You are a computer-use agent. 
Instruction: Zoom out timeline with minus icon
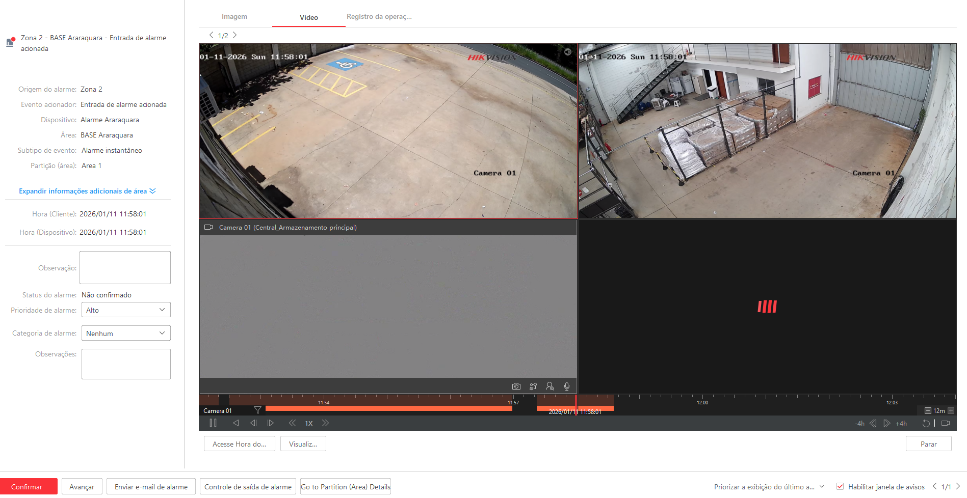coord(928,411)
